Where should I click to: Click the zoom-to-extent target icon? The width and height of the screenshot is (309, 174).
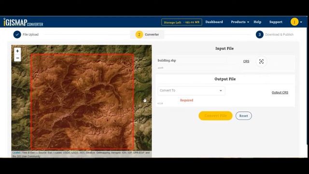click(261, 61)
